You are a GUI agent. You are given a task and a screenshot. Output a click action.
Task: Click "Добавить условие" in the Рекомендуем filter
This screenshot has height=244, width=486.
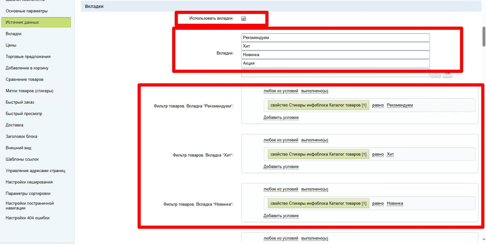[281, 118]
